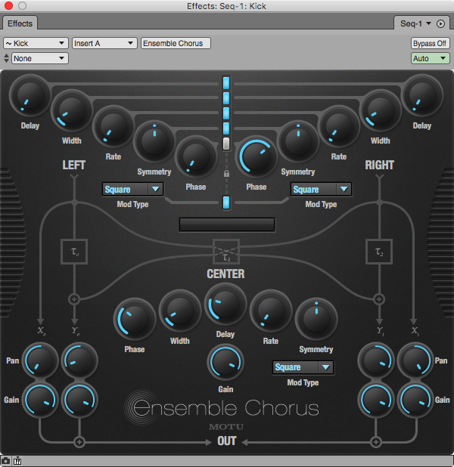Click the CENTER Rate knob

tap(271, 311)
